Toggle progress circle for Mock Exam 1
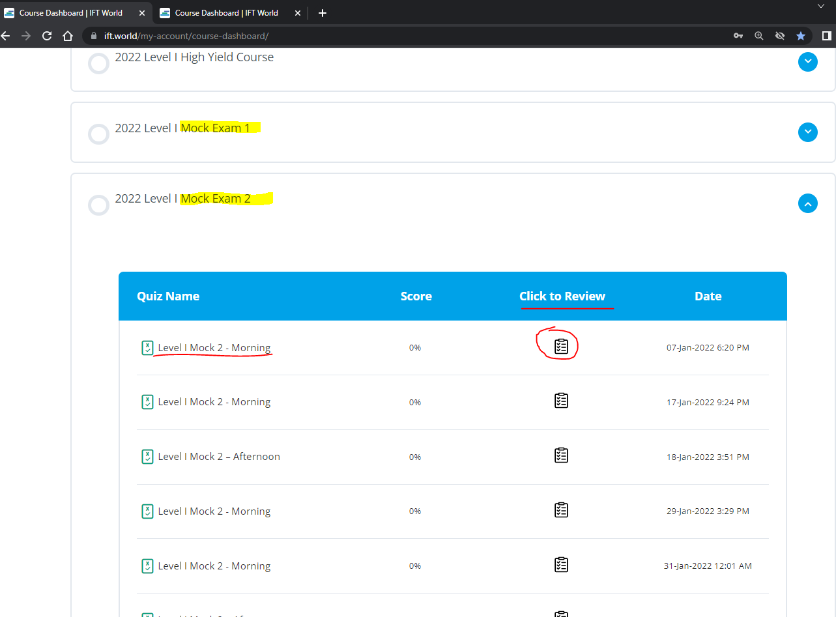Screen dimensions: 836x617 [98, 134]
